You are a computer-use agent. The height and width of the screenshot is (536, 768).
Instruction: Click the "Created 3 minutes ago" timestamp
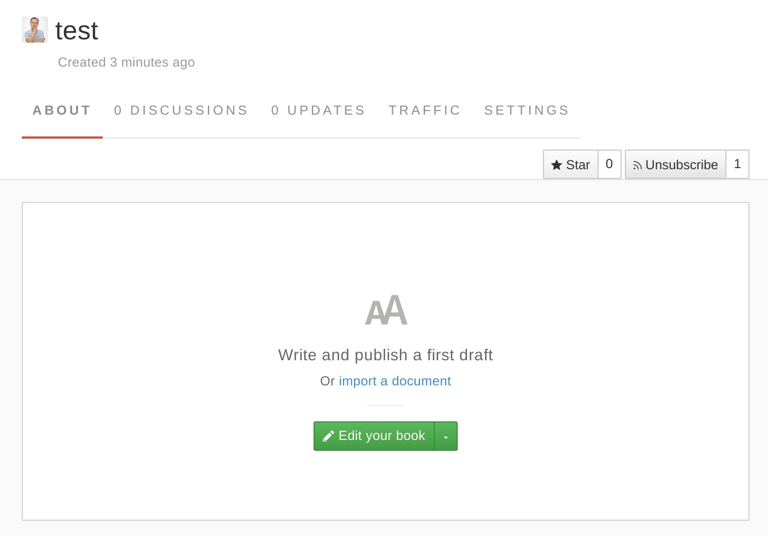(126, 62)
